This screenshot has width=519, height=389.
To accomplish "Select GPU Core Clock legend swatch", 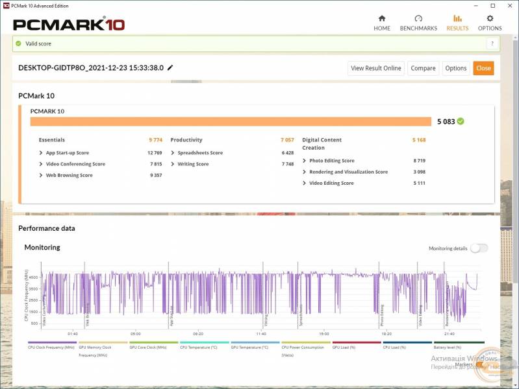I will (x=153, y=342).
